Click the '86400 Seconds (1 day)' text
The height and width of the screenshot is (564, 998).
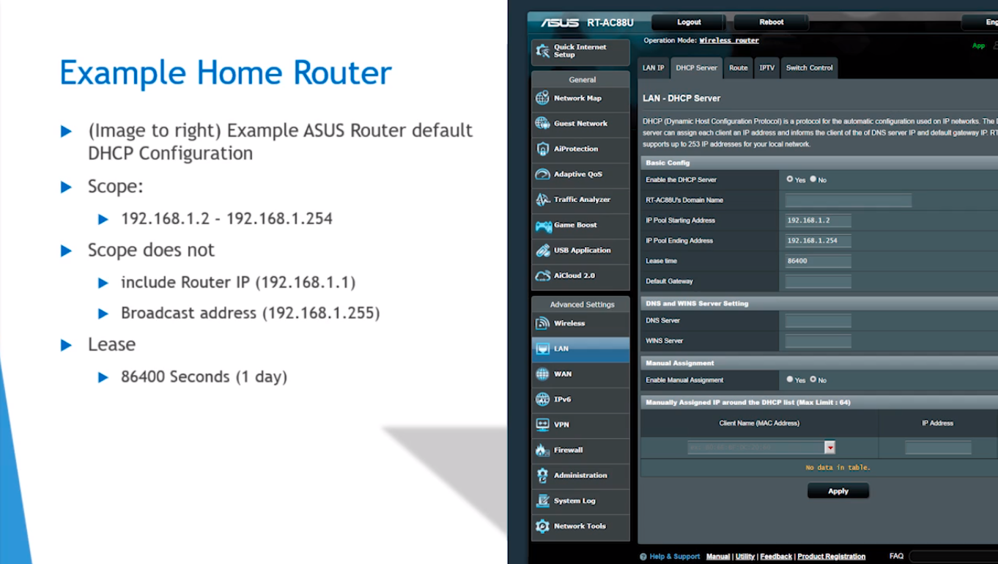point(204,377)
